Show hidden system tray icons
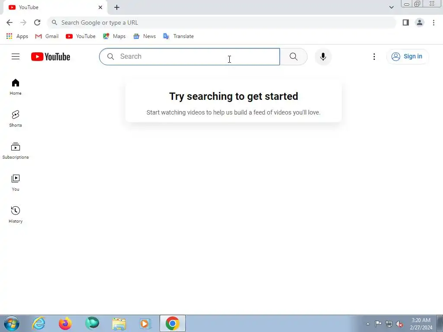The image size is (443, 332). (368, 324)
